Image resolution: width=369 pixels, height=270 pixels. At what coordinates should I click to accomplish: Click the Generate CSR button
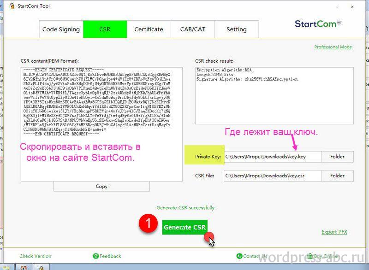pyautogui.click(x=185, y=227)
